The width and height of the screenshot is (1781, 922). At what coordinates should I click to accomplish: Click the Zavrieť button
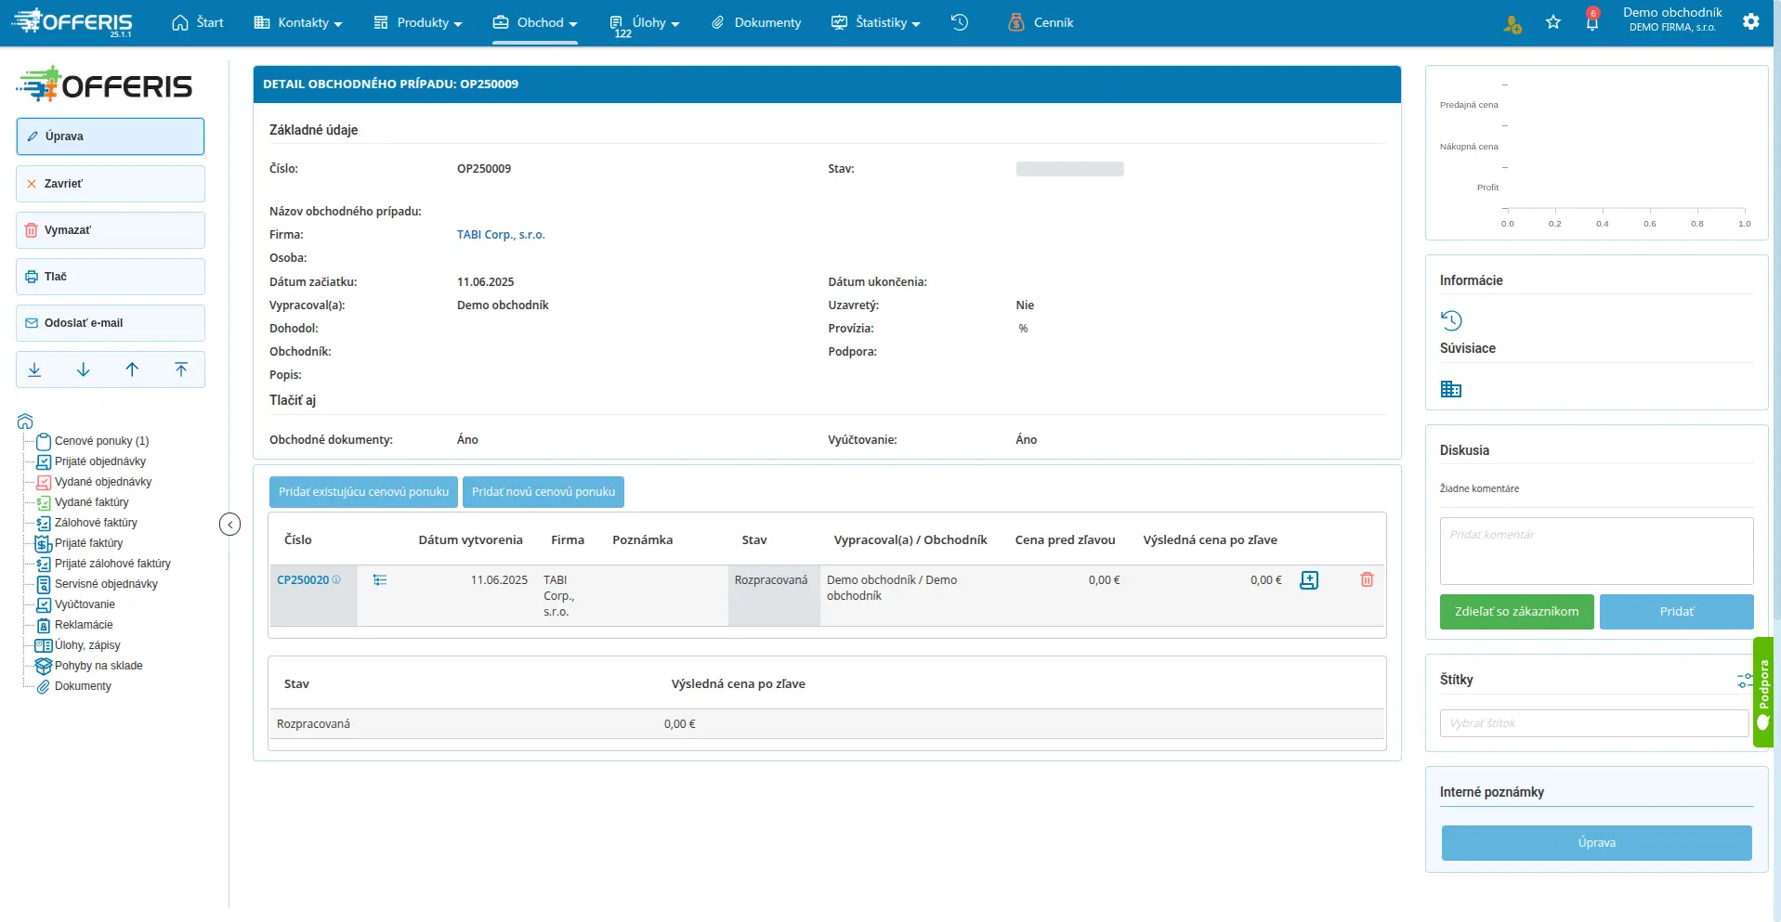111,184
